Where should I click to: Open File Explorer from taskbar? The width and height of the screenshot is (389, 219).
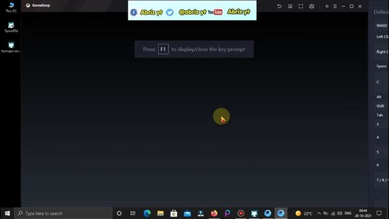click(160, 214)
